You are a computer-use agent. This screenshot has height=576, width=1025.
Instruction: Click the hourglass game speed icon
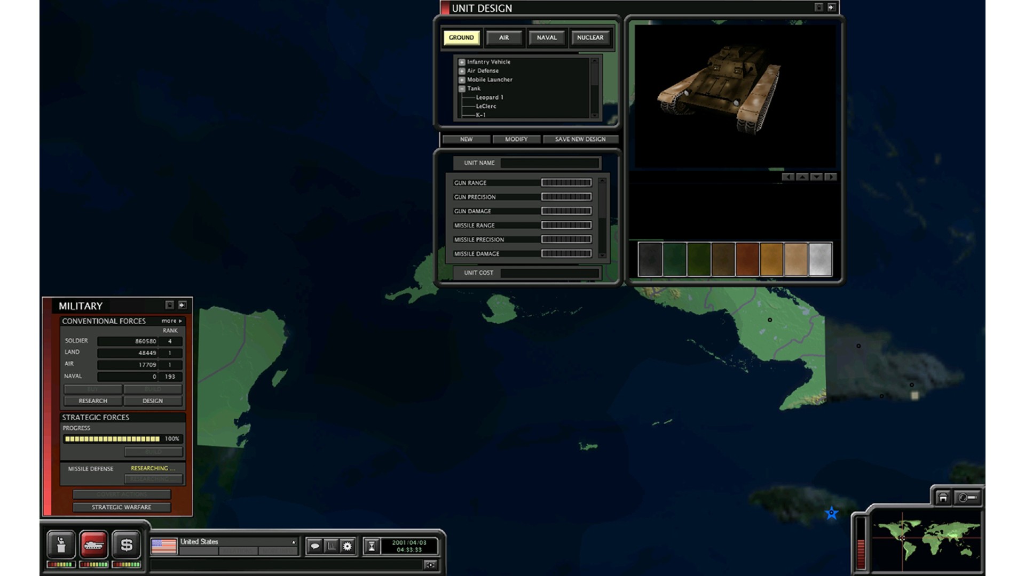(x=372, y=546)
